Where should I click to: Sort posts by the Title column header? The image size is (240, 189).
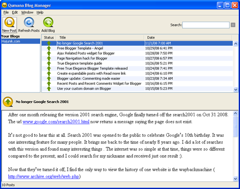(x=100, y=37)
